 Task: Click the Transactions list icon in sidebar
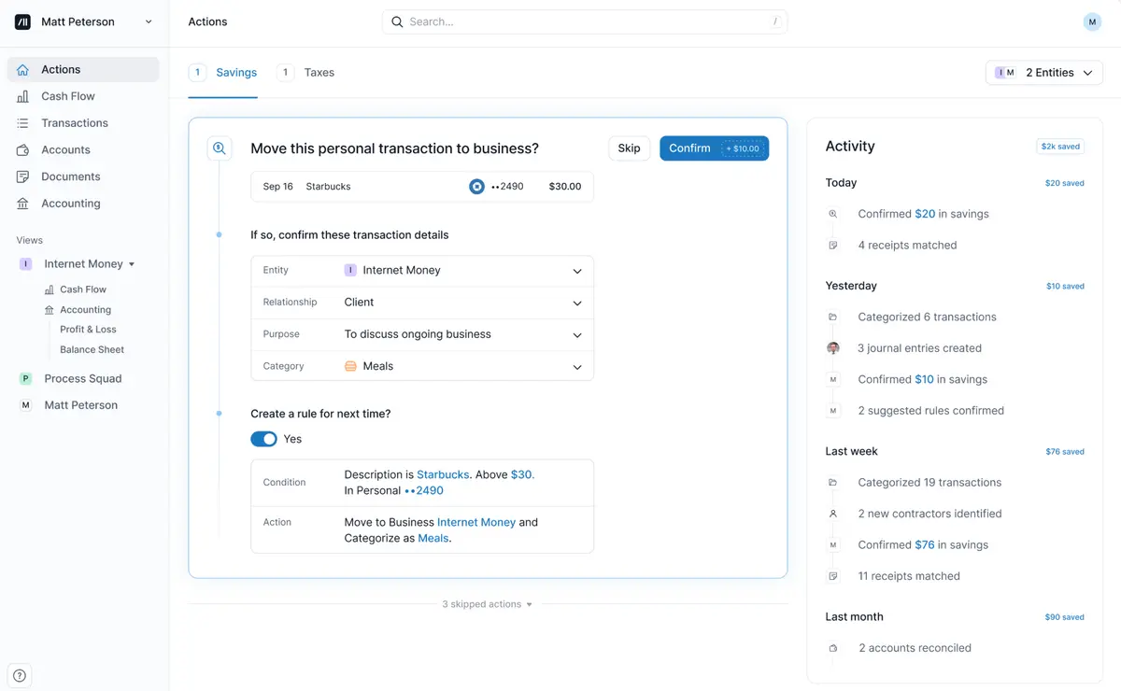pos(22,123)
